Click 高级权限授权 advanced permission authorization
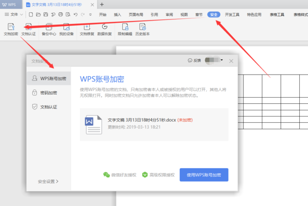This screenshot has height=206, width=308. coord(158,175)
